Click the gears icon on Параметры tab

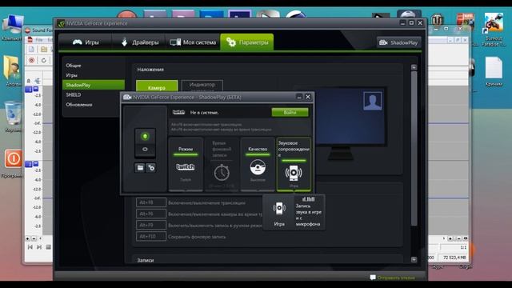click(x=231, y=42)
